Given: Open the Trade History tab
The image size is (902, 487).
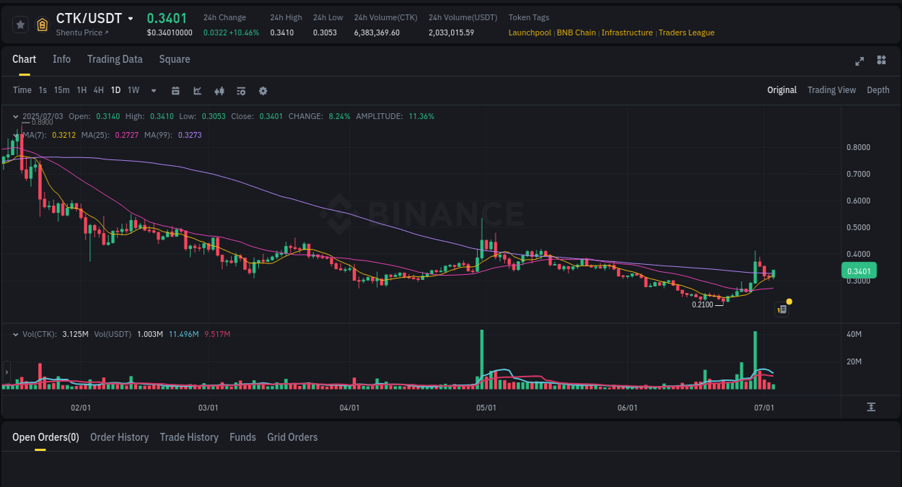Looking at the screenshot, I should point(189,436).
